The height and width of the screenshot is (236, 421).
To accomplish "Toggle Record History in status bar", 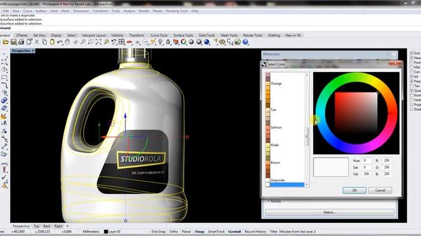I will click(255, 231).
